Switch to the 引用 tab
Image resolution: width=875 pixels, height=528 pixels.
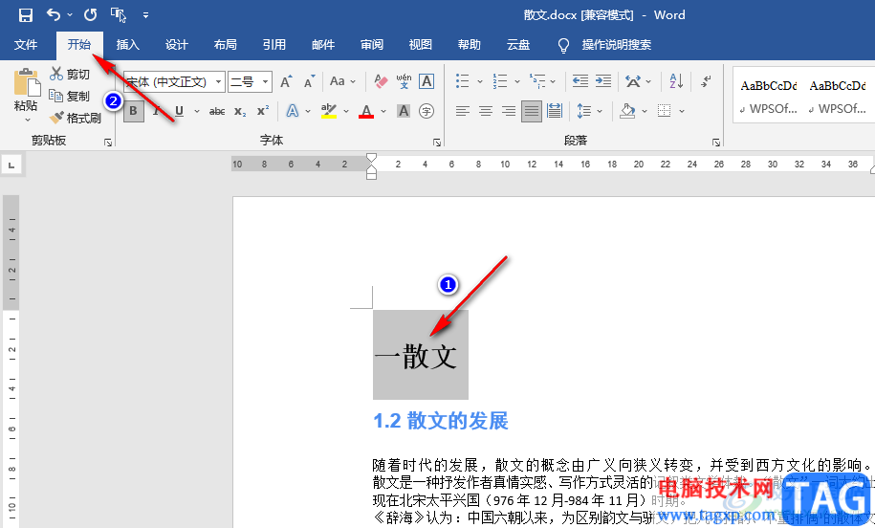[274, 45]
